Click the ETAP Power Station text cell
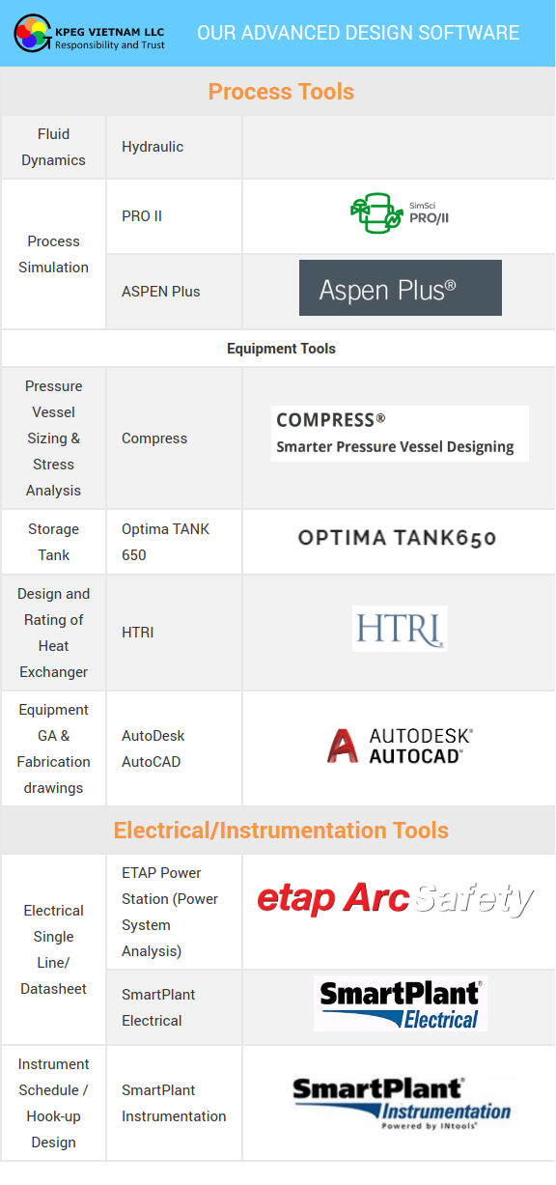The height and width of the screenshot is (1185, 556). pyautogui.click(x=174, y=912)
